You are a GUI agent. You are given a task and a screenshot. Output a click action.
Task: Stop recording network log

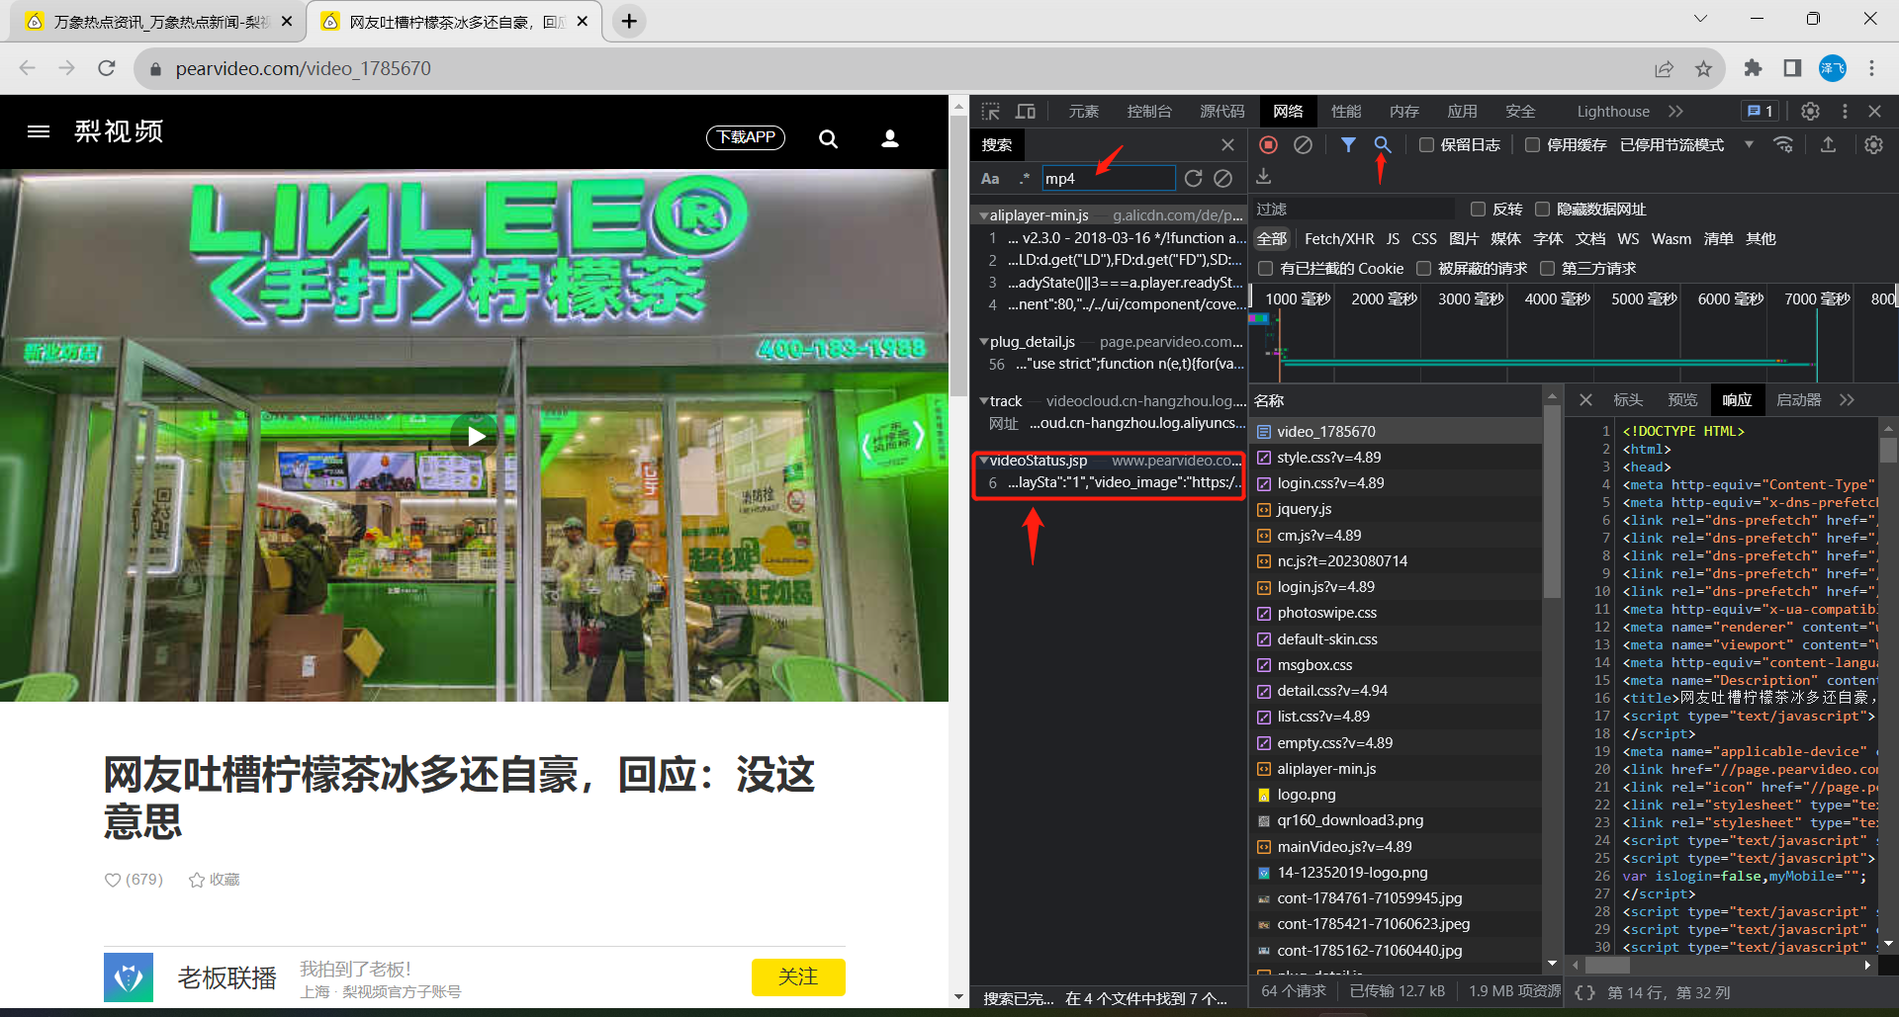point(1269,145)
